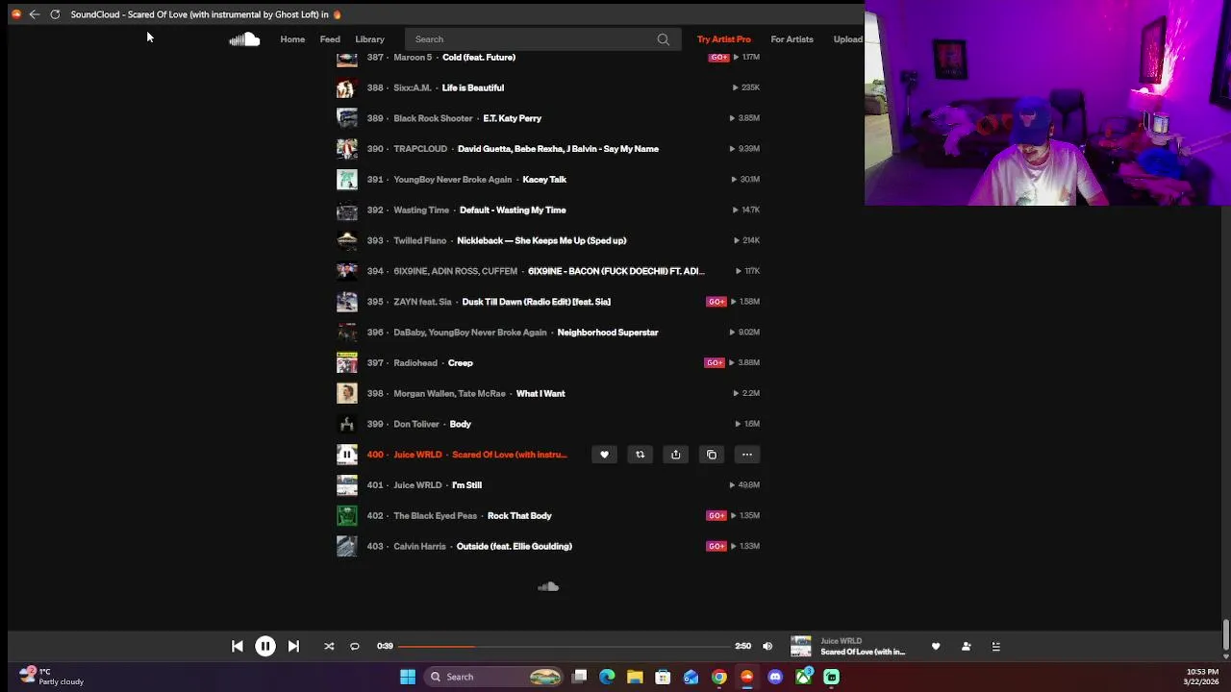This screenshot has width=1231, height=692.
Task: Pause playback in bottom player
Action: [x=265, y=647]
